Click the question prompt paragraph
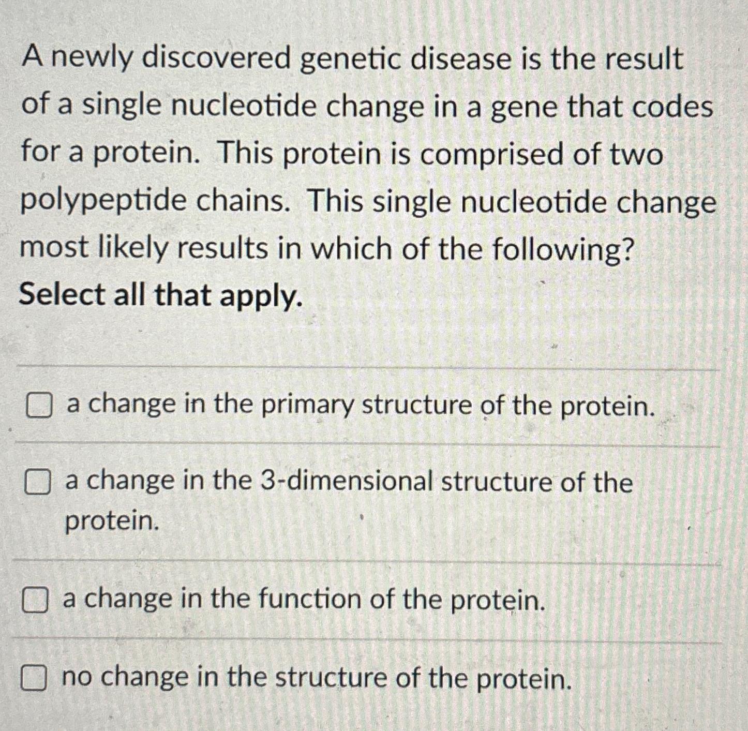The width and height of the screenshot is (748, 731). click(362, 155)
